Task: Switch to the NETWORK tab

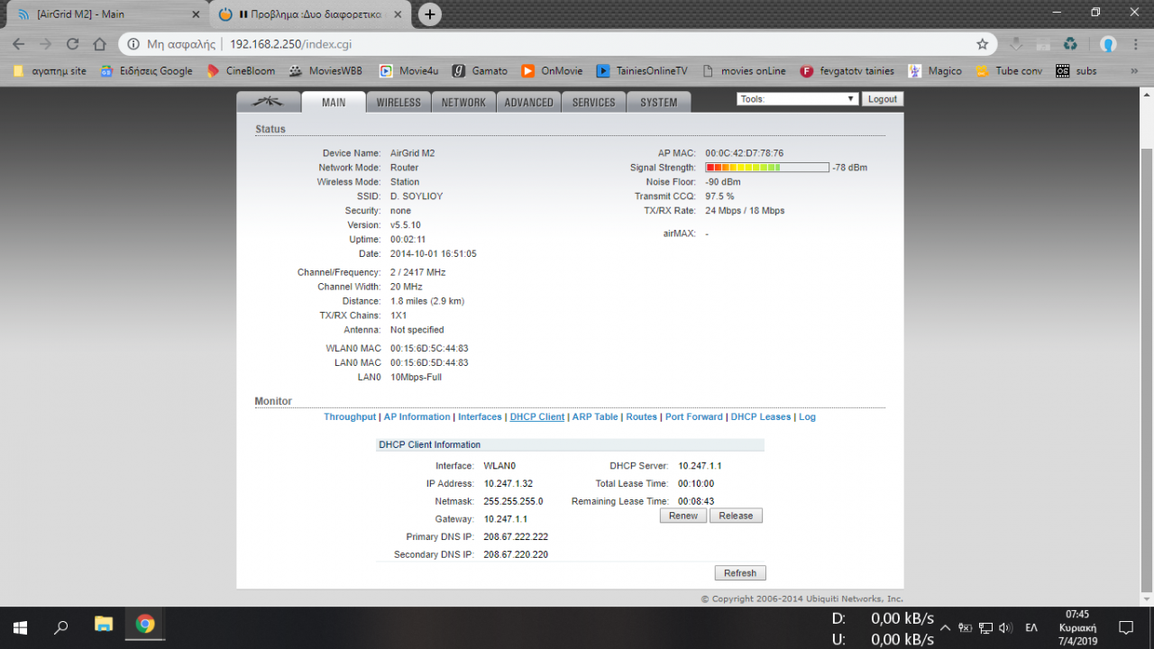Action: click(463, 102)
